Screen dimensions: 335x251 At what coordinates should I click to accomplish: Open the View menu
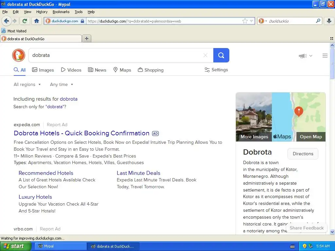point(27,12)
